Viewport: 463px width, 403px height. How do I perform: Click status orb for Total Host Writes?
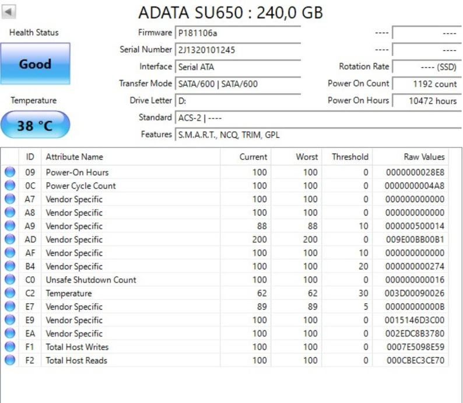10,347
